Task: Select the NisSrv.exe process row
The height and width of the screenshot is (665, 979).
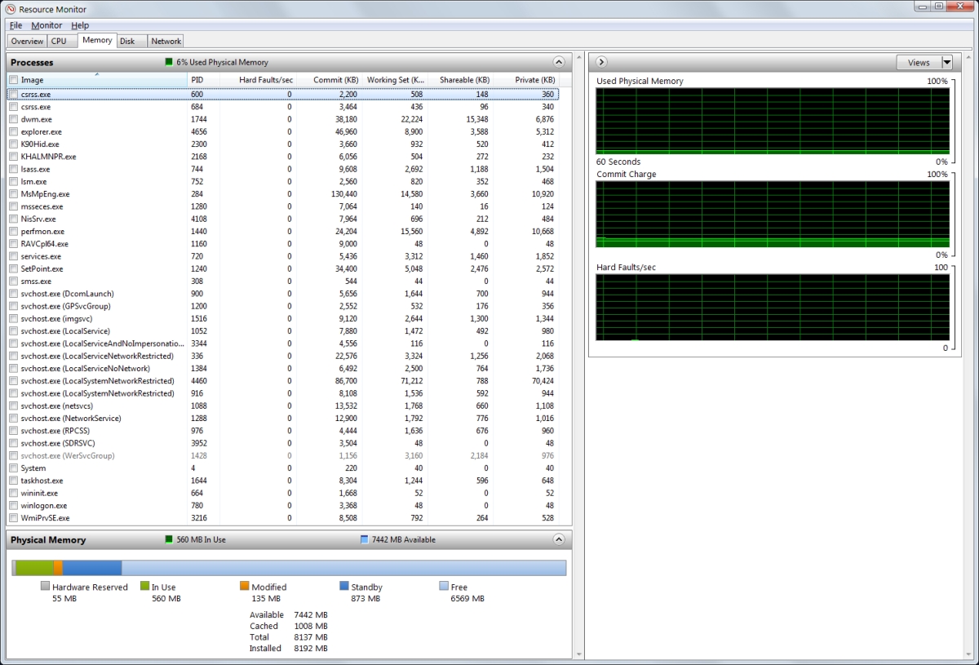Action: click(283, 219)
